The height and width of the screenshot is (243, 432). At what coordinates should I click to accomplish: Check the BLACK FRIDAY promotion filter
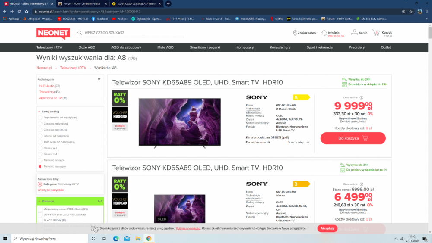point(40,220)
